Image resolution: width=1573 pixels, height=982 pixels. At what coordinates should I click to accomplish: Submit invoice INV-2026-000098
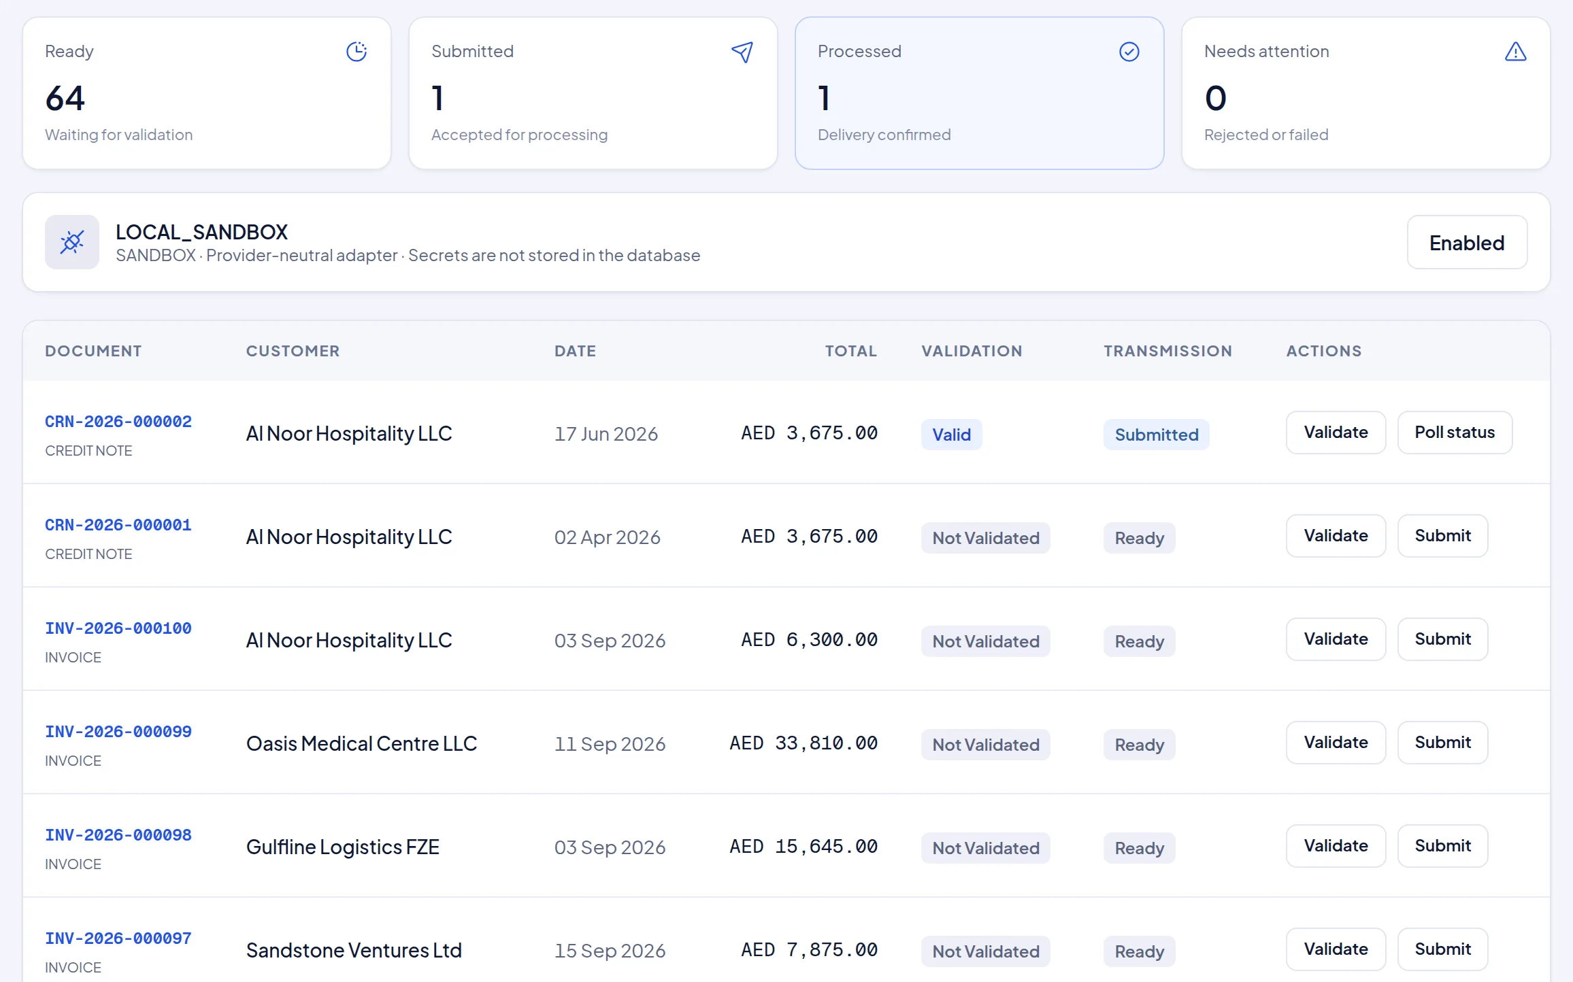[x=1442, y=846]
